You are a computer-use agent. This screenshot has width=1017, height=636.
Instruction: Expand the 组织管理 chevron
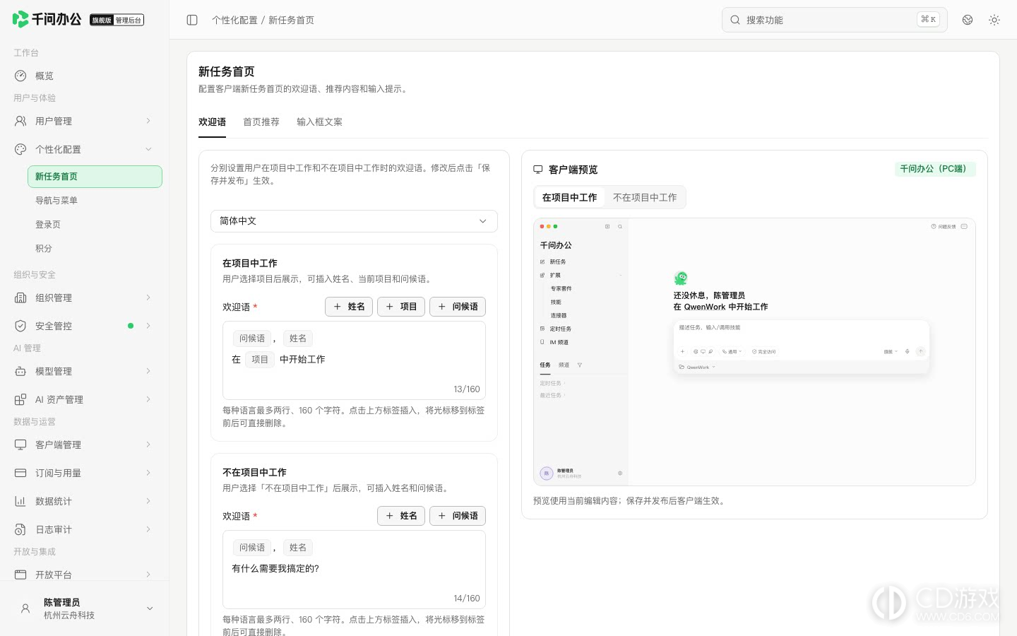(x=148, y=298)
